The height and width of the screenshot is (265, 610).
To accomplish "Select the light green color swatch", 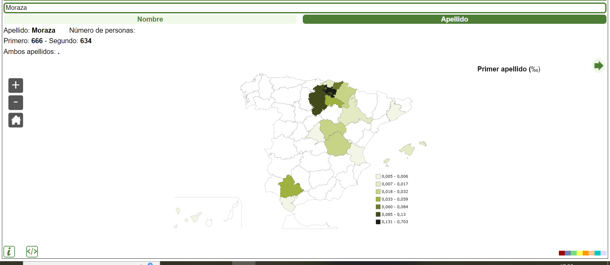I will tap(573, 253).
